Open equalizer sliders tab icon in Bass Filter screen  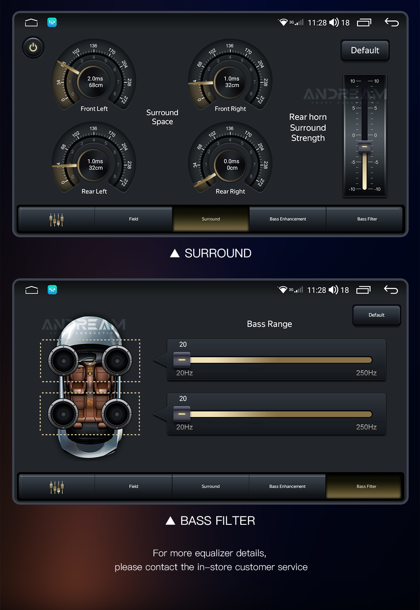coord(56,487)
